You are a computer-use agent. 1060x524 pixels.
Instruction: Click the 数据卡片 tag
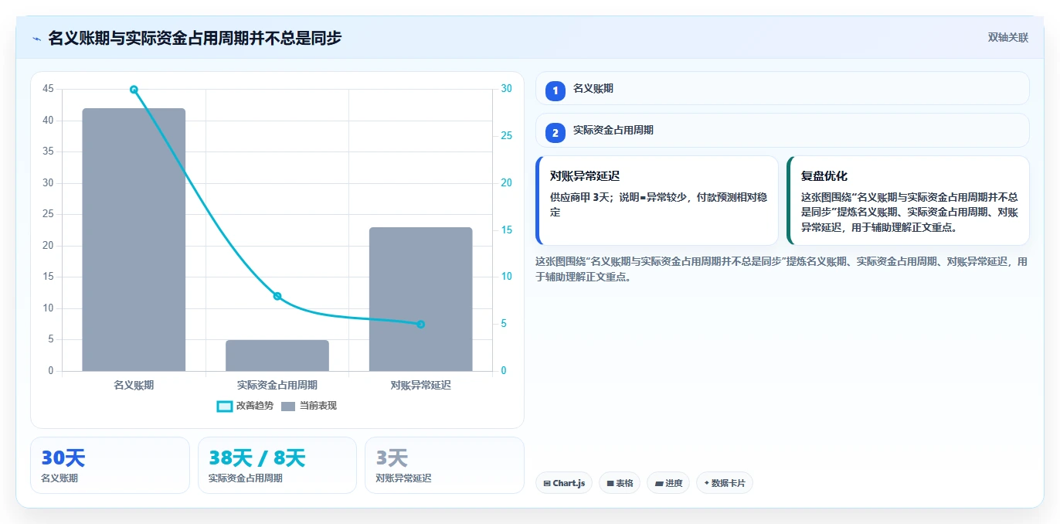point(724,483)
